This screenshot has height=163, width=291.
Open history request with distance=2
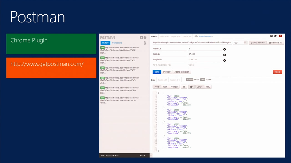tap(120, 60)
